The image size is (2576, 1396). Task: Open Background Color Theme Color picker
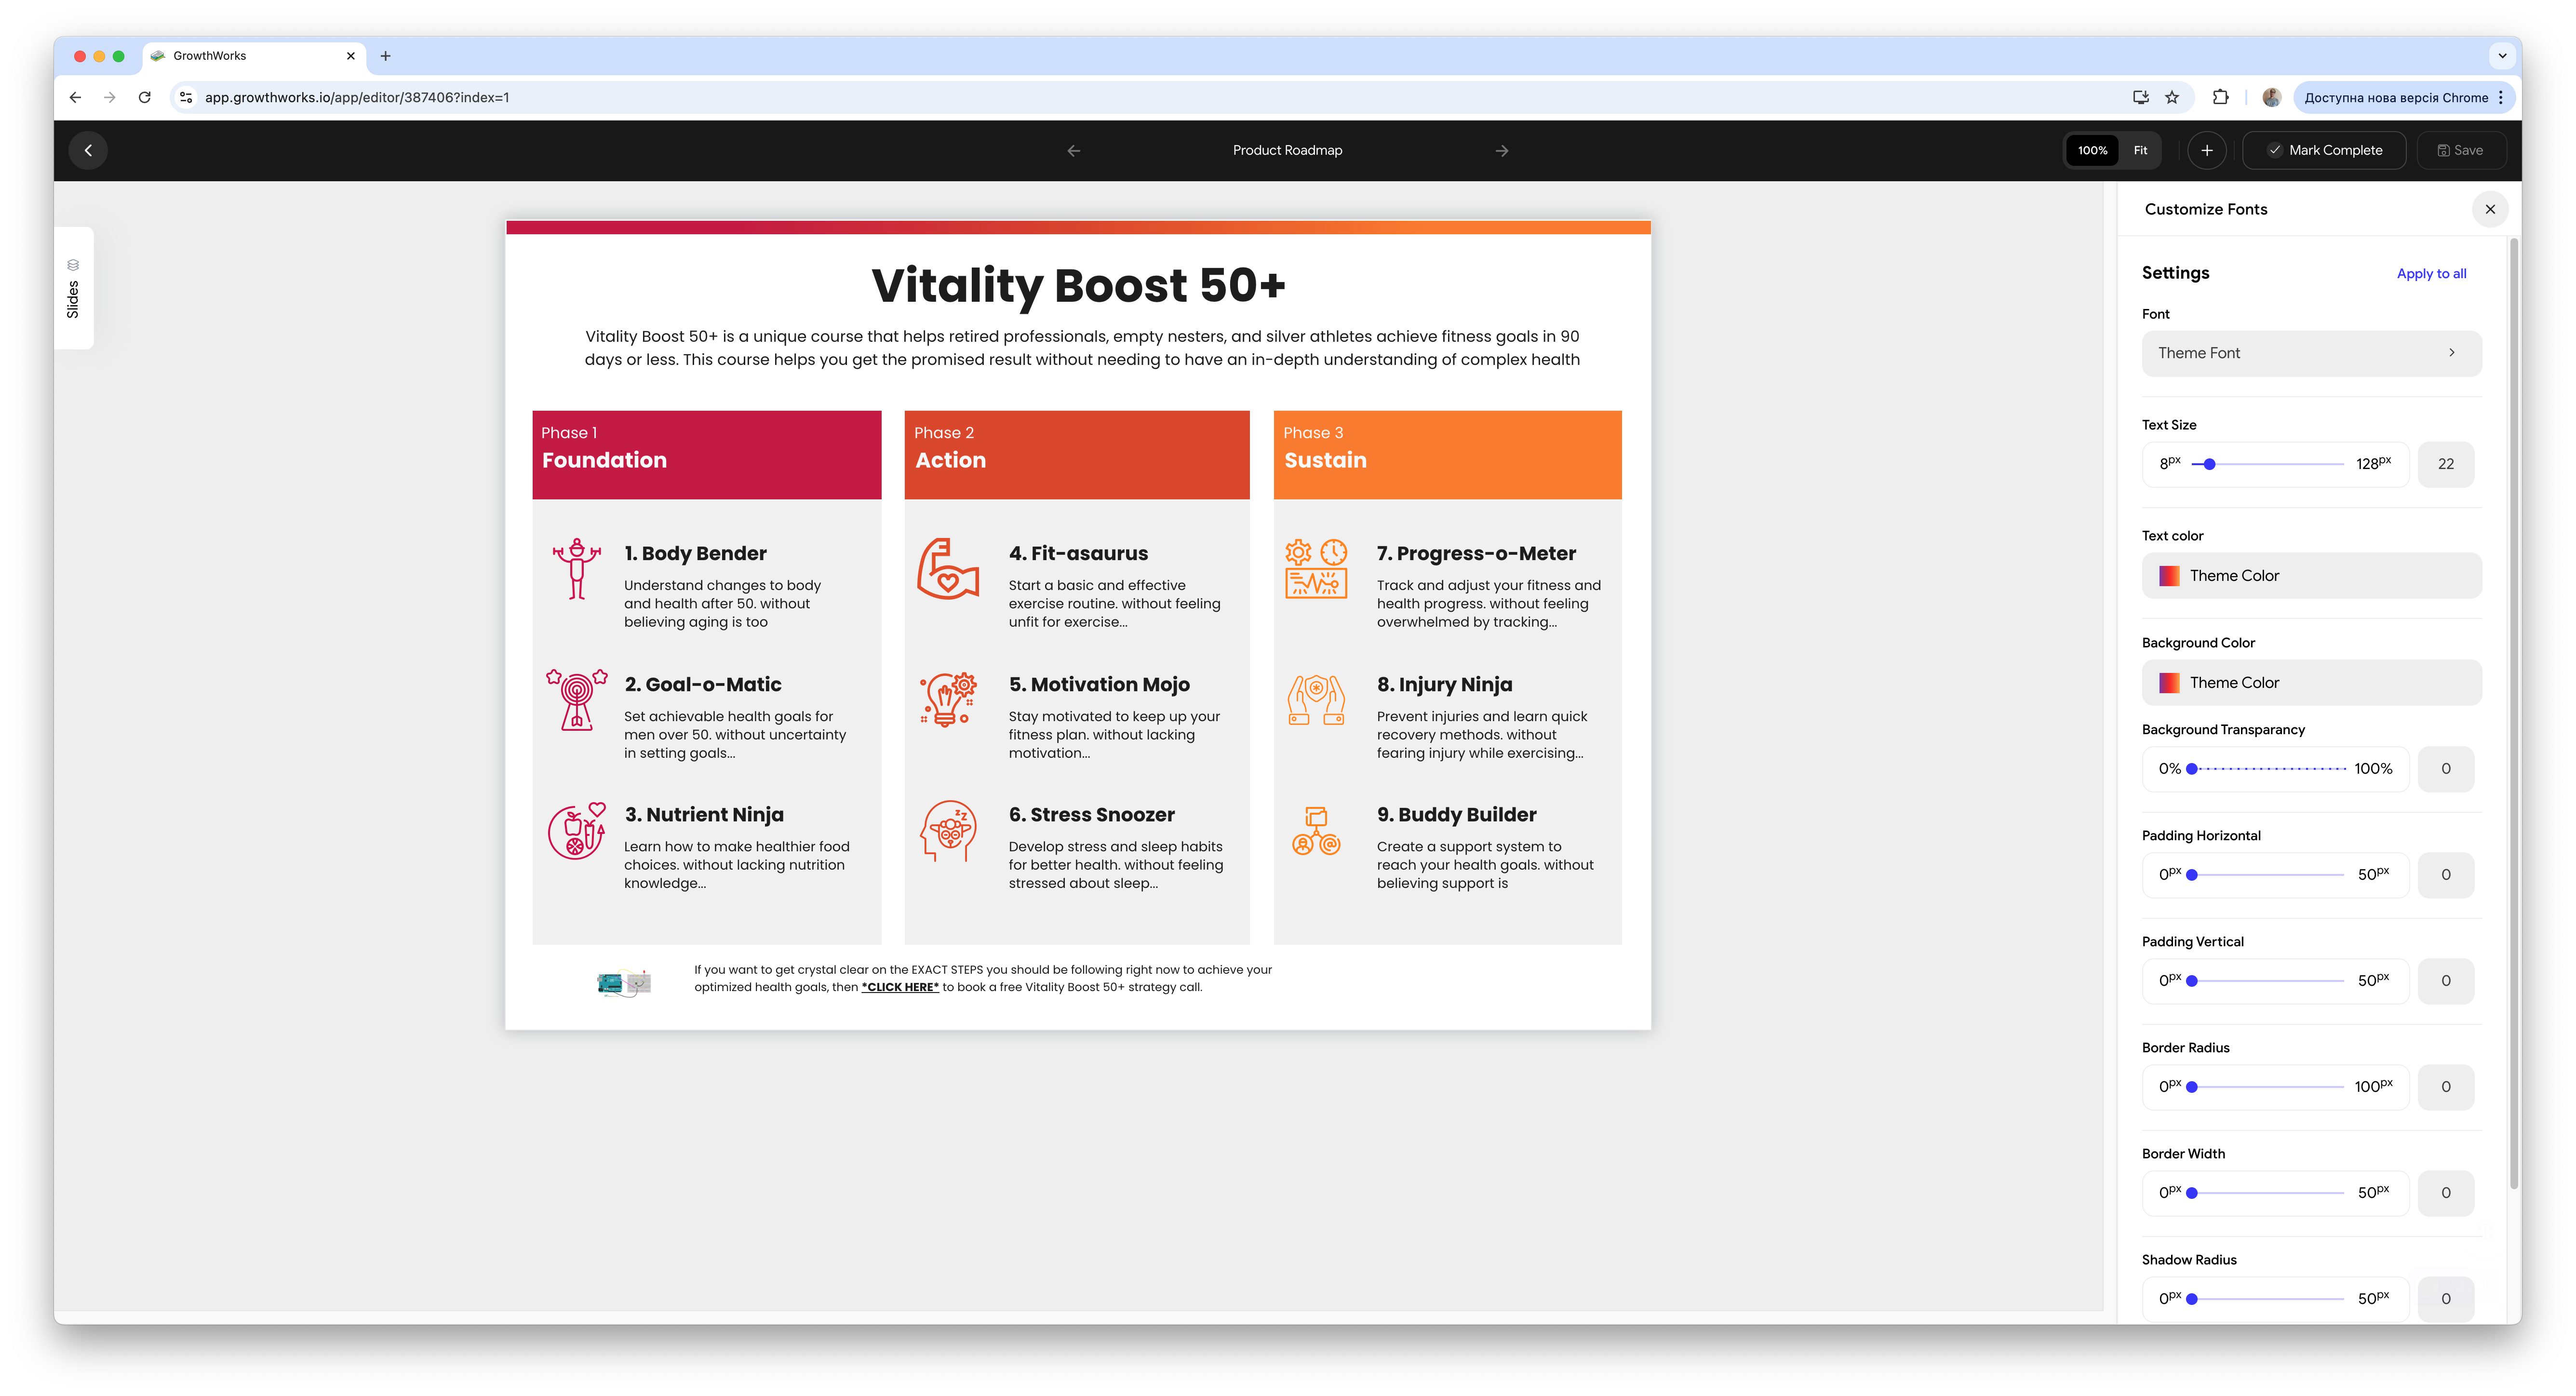coord(2311,683)
